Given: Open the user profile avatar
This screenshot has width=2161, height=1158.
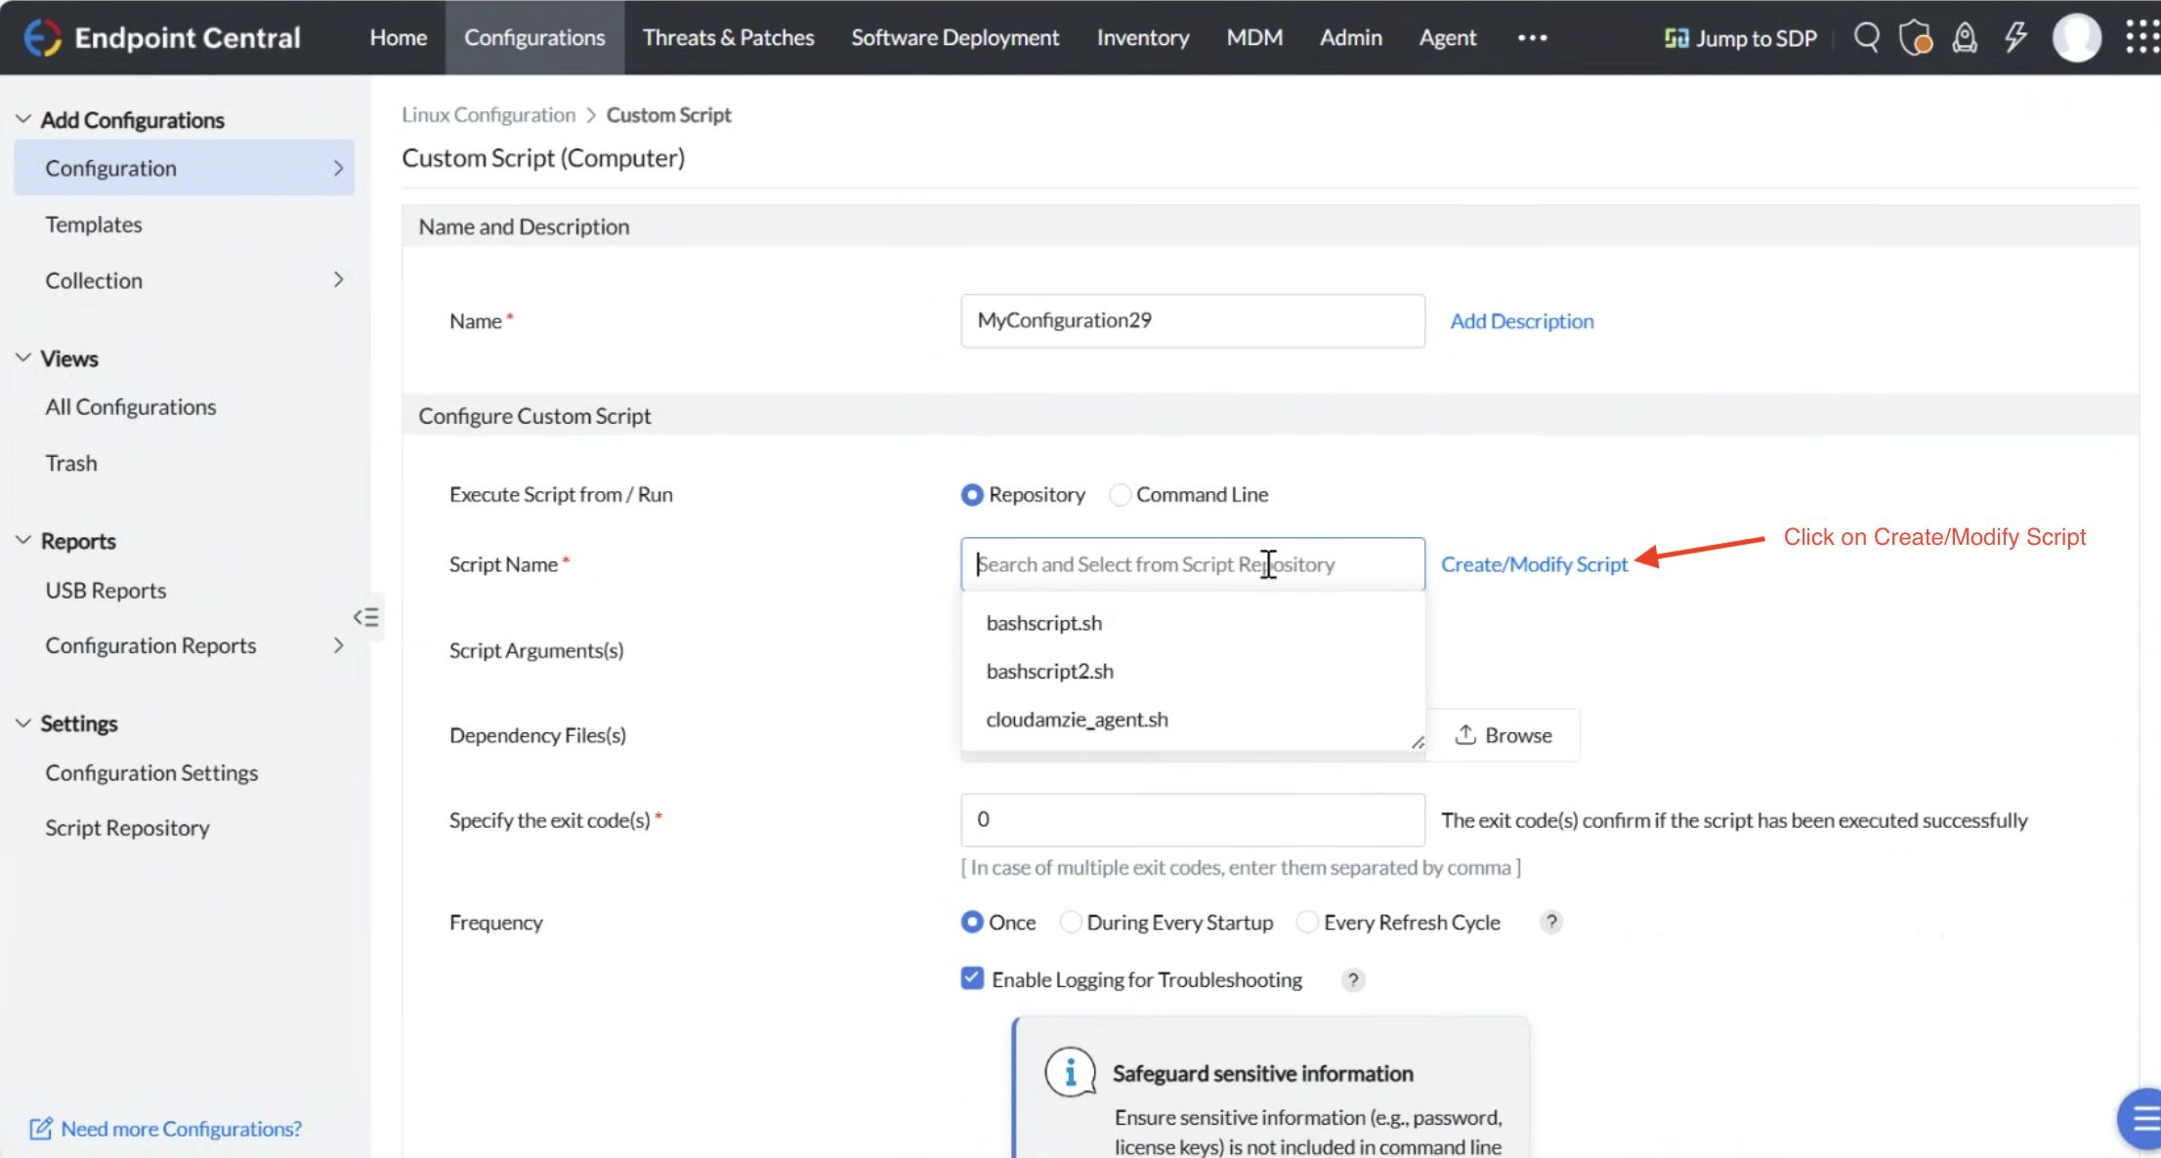Looking at the screenshot, I should [x=2076, y=37].
